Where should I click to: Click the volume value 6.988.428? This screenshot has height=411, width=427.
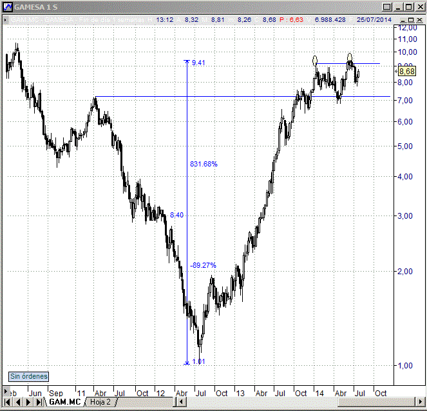click(x=330, y=19)
